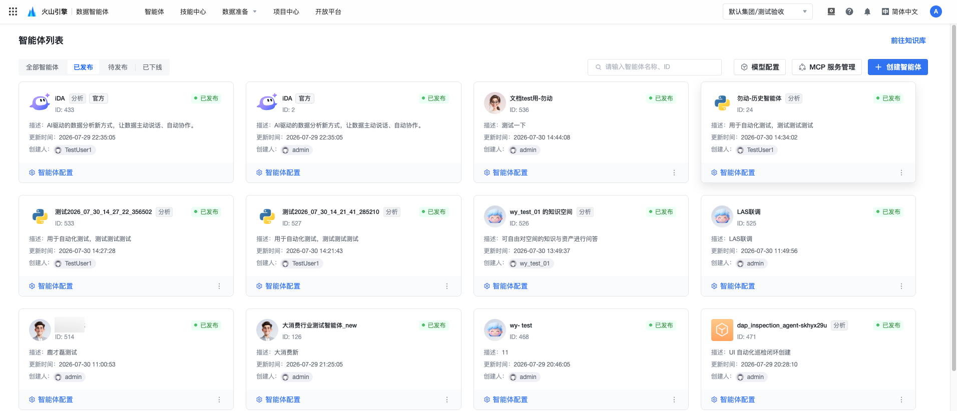Click more options on LAS联调 card
The width and height of the screenshot is (957, 411).
[901, 286]
